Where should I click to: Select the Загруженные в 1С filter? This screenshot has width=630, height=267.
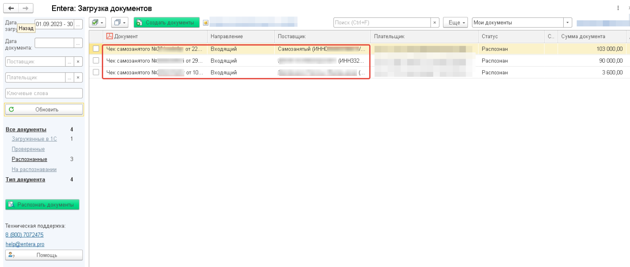(34, 139)
